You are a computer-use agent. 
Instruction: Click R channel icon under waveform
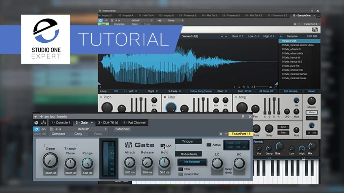coord(243,87)
